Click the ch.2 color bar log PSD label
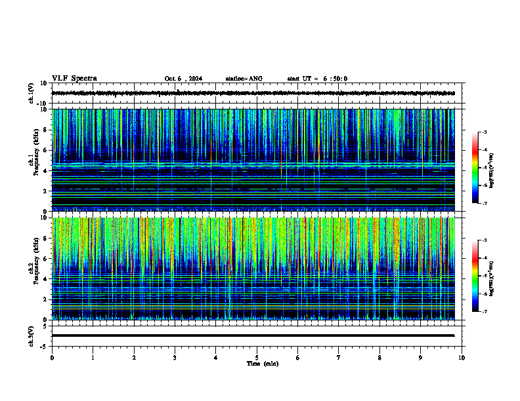This screenshot has width=520, height=401. [491, 278]
